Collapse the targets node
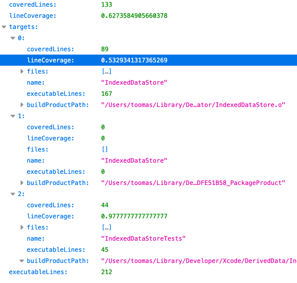This screenshot has height=283, width=297. pyautogui.click(x=4, y=27)
